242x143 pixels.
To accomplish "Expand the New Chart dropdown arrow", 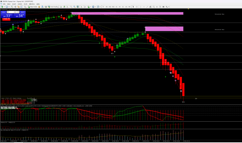I will click(4, 7).
